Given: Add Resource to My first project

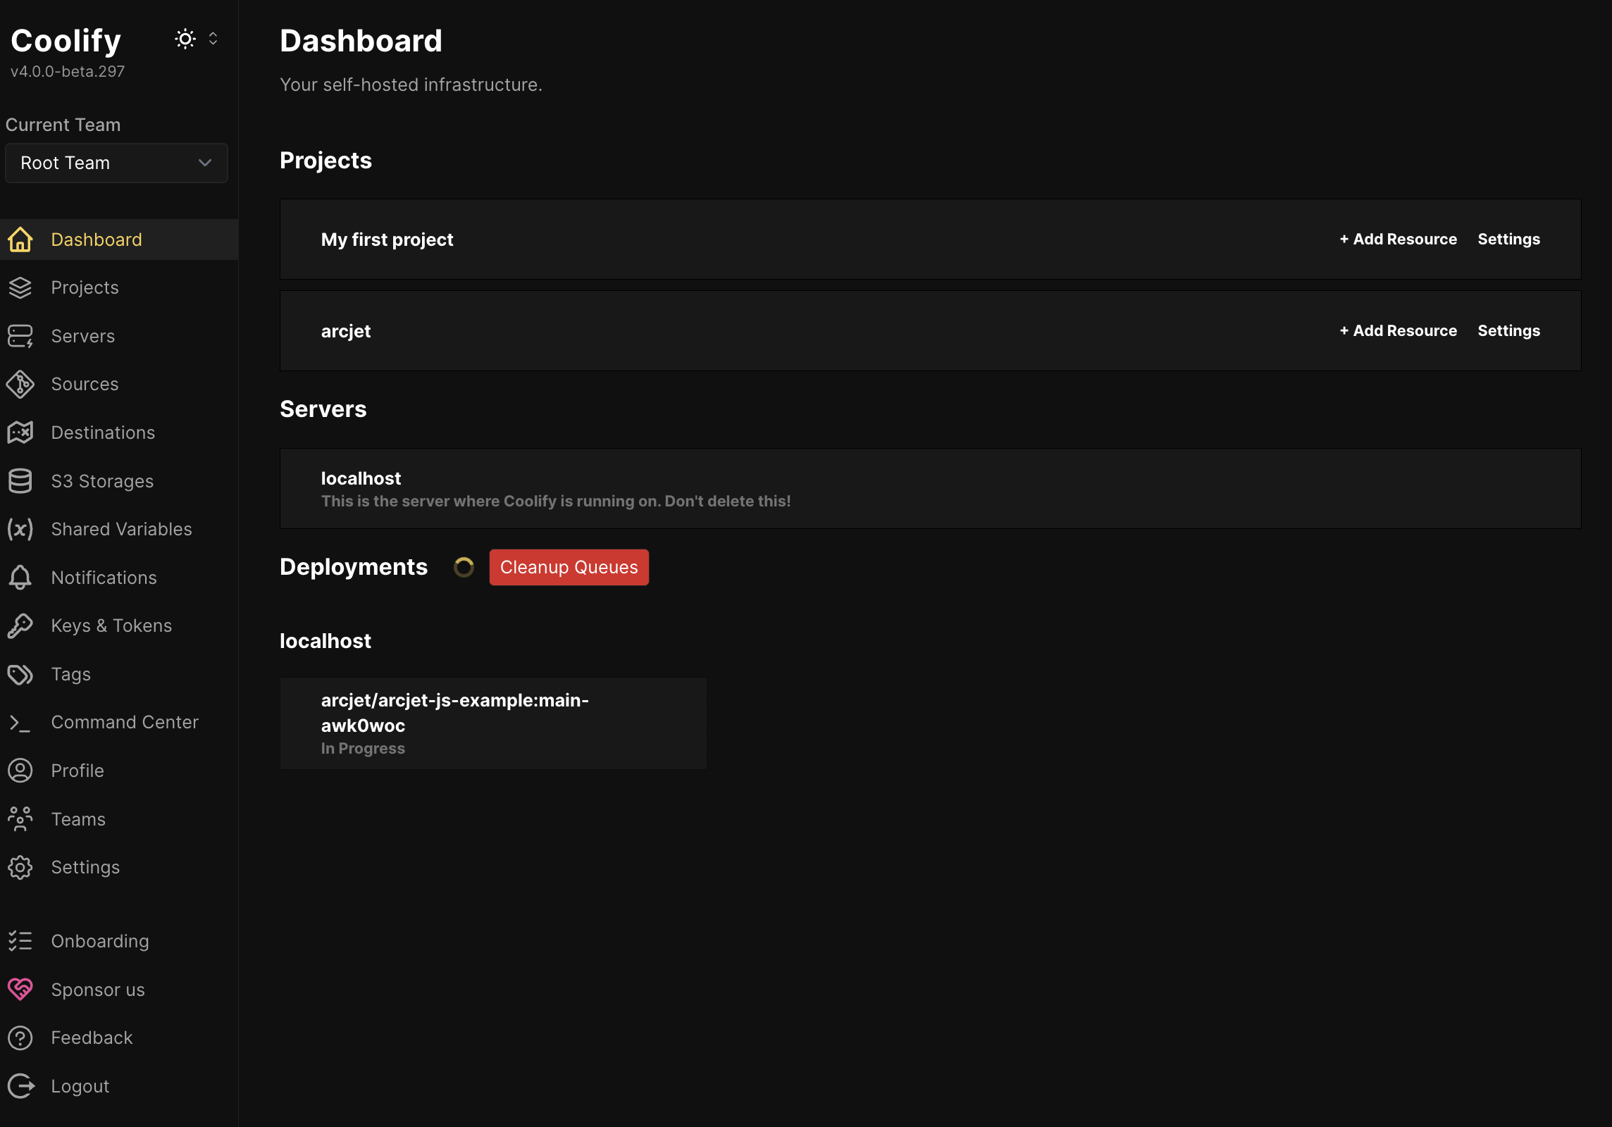Looking at the screenshot, I should point(1398,239).
